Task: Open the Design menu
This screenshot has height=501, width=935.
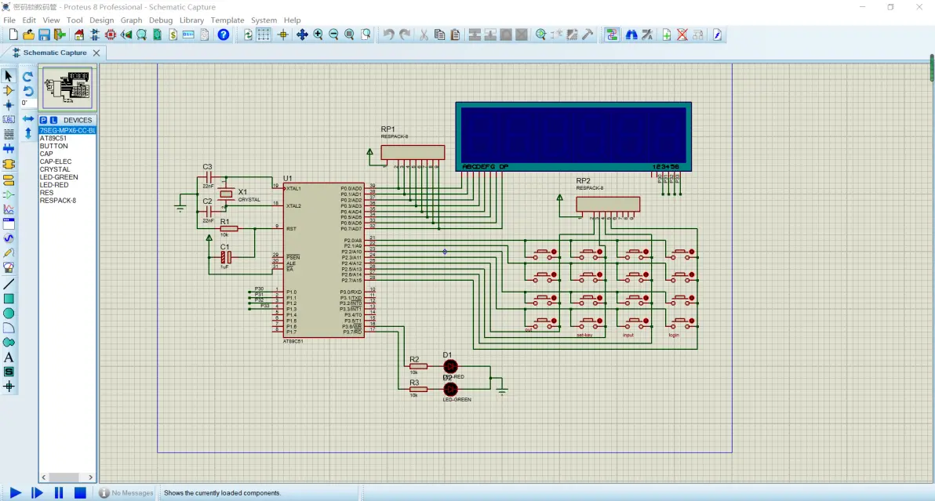Action: (101, 20)
